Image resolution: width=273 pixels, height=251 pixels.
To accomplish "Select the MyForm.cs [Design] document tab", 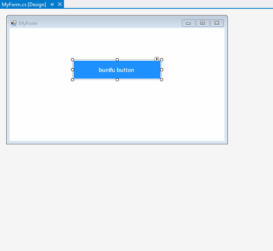I will click(x=23, y=4).
